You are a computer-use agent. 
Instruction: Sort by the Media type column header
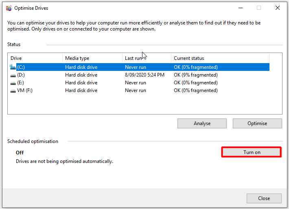pyautogui.click(x=92, y=58)
